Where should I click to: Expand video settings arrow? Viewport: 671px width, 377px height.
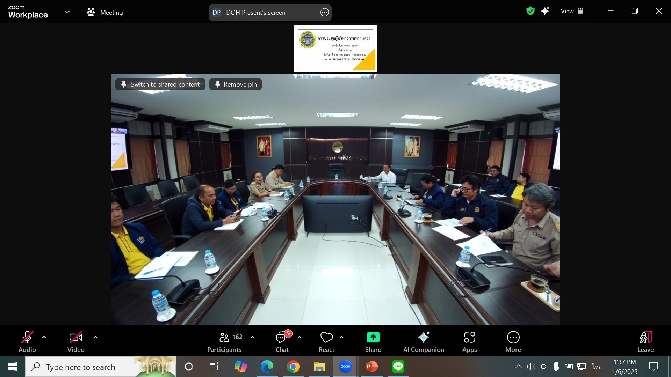(95, 337)
